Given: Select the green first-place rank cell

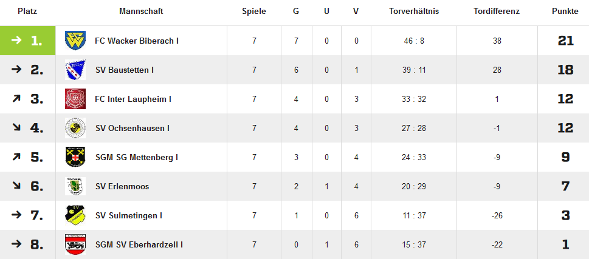Looking at the screenshot, I should point(28,41).
